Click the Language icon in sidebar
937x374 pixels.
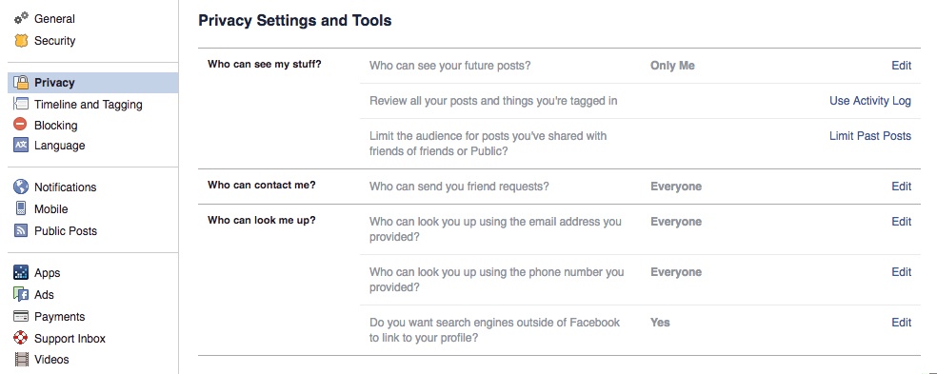[x=21, y=146]
